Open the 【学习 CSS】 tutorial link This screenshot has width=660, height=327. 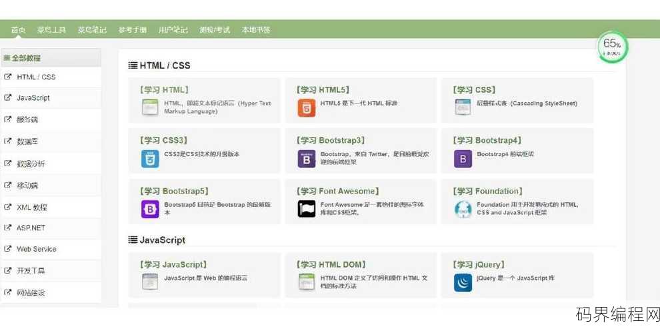474,89
